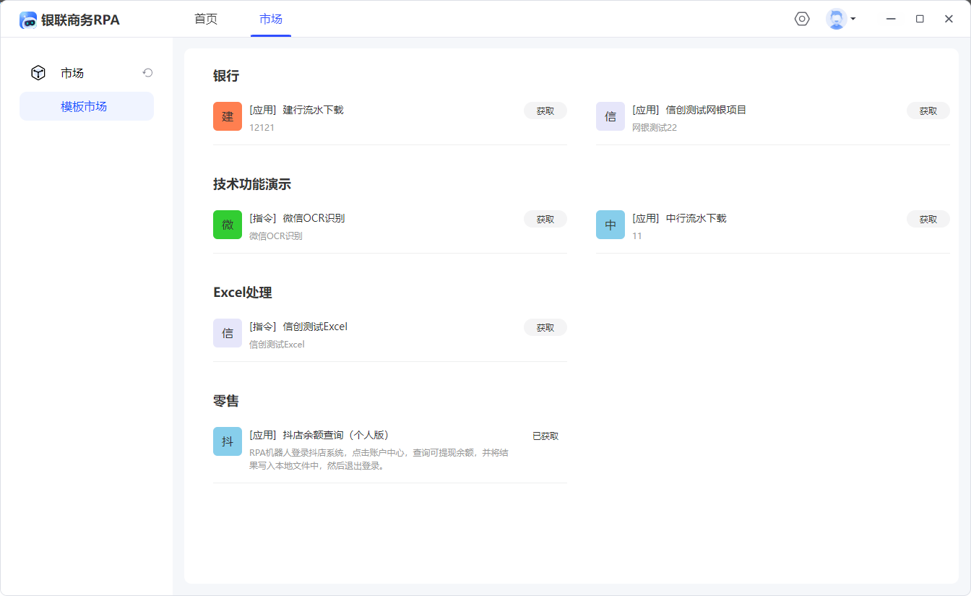Click the user avatar icon
This screenshot has width=971, height=596.
click(x=836, y=19)
